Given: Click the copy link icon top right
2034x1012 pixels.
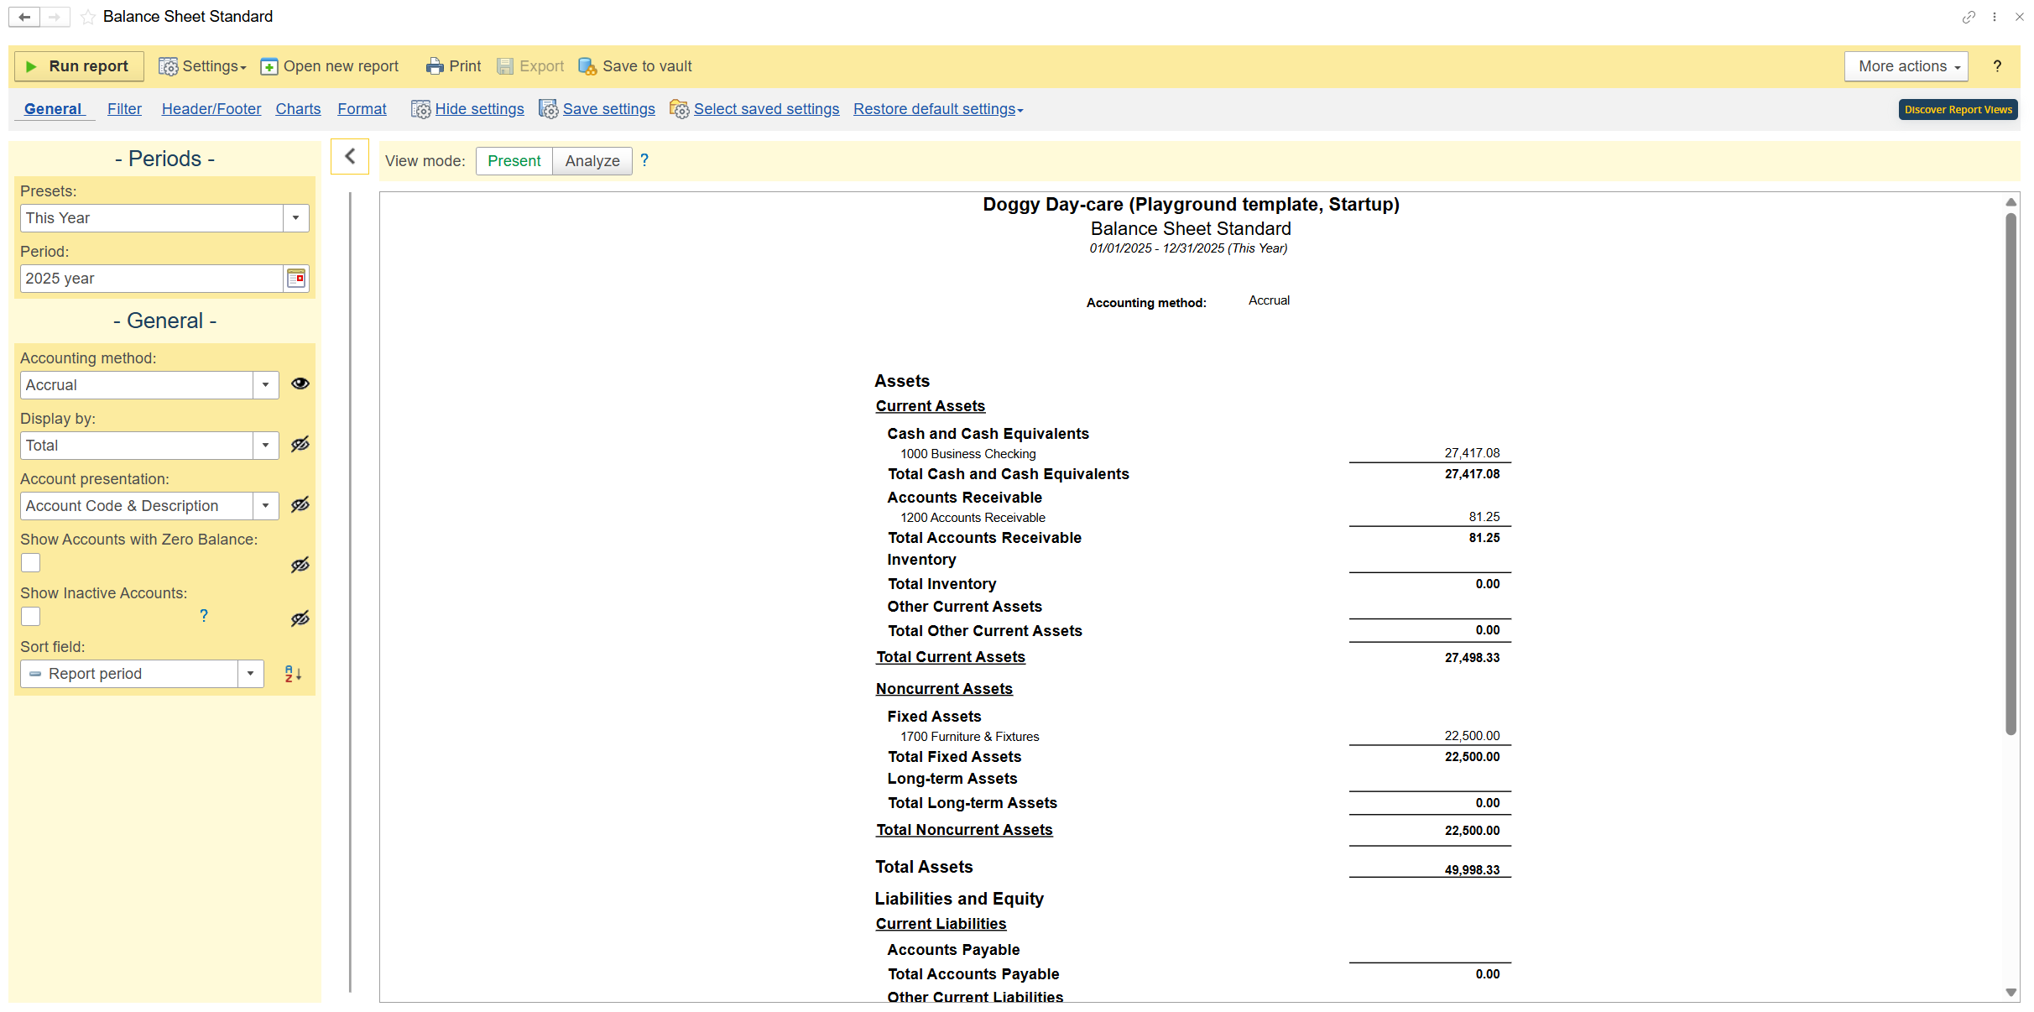Looking at the screenshot, I should click(1969, 17).
